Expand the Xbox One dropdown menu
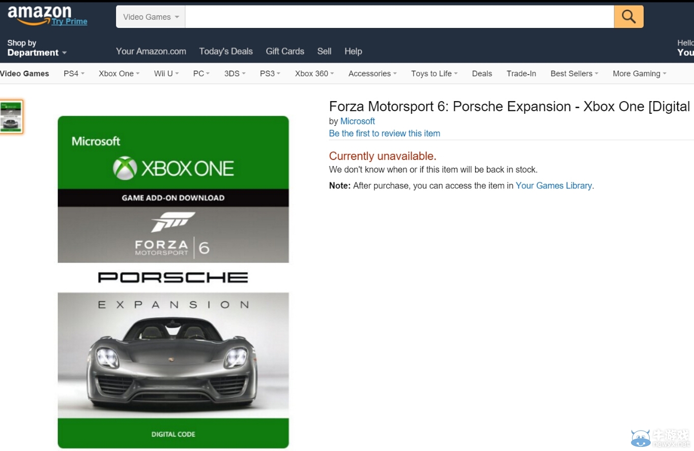The image size is (694, 451). pyautogui.click(x=119, y=74)
